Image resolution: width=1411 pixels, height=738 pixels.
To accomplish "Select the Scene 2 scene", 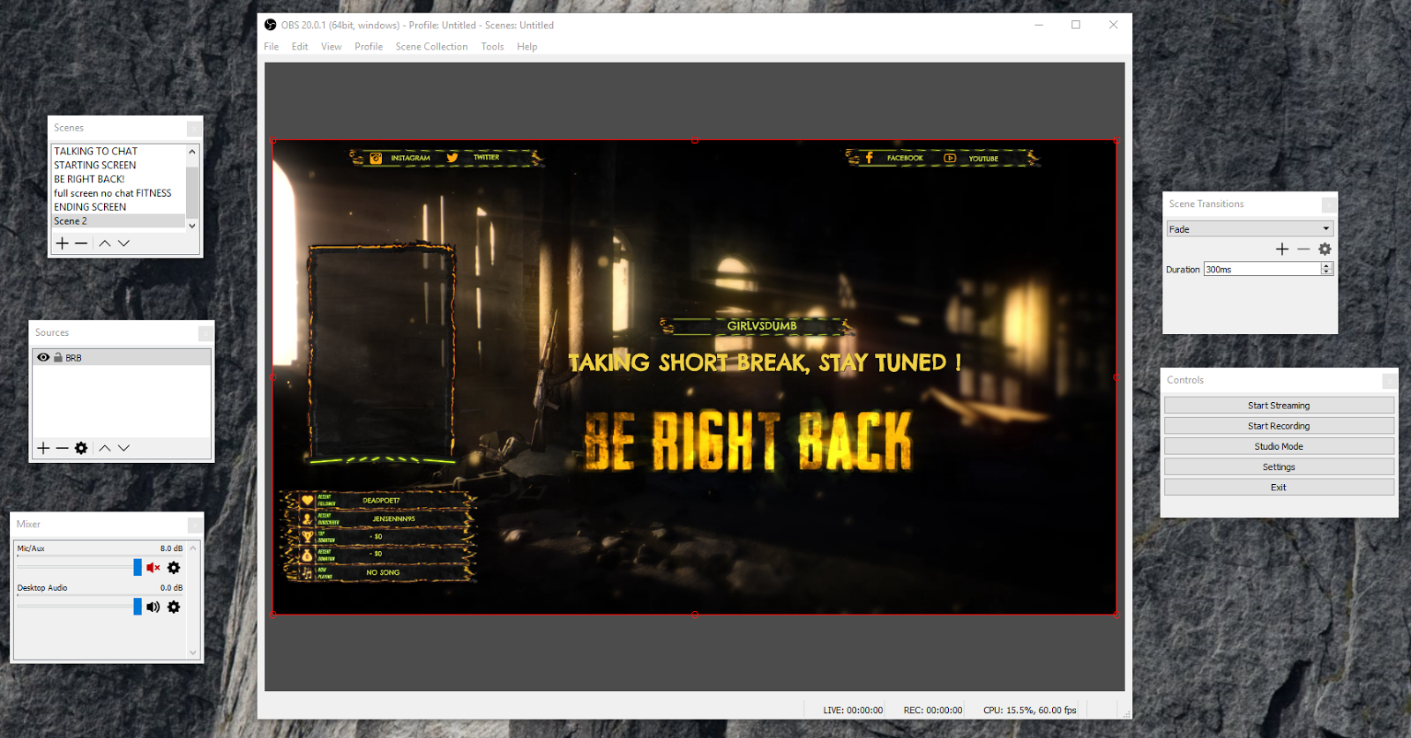I will 118,221.
